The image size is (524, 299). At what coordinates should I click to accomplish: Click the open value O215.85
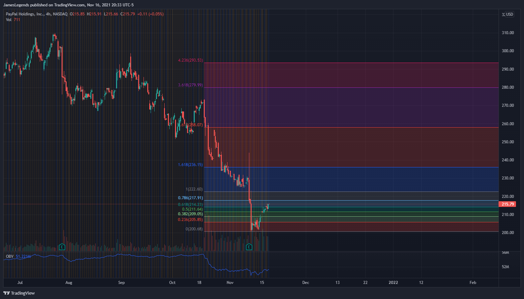coord(77,14)
